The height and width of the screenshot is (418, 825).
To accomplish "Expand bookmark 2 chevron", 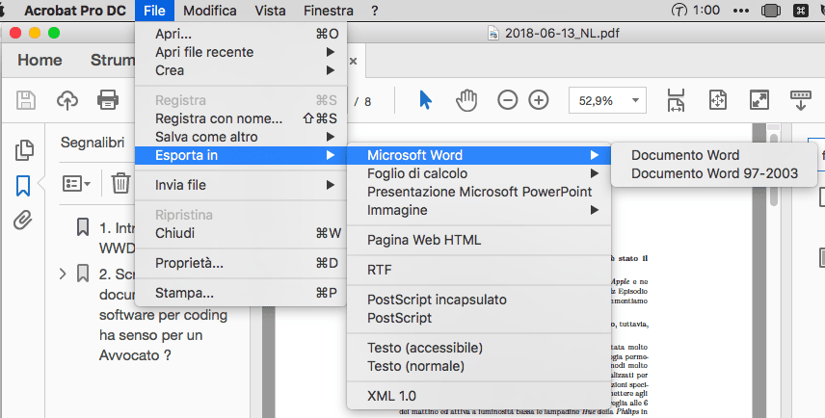I will point(63,274).
